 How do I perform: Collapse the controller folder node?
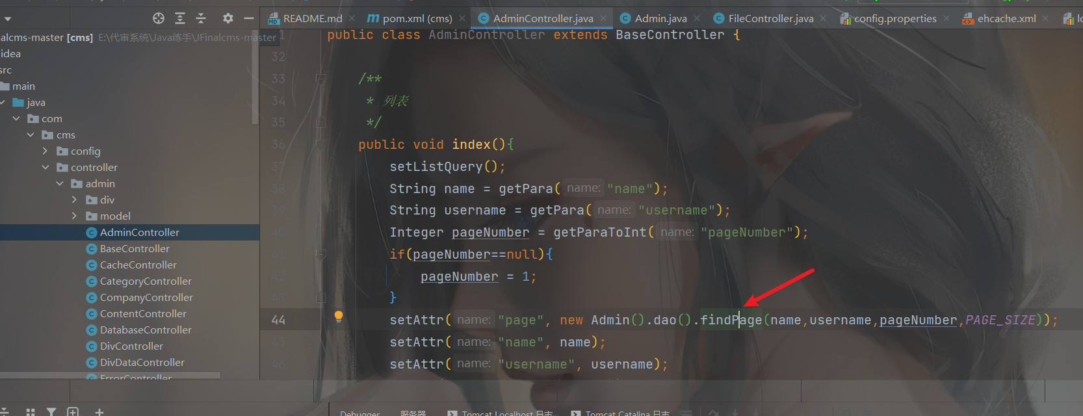[45, 167]
